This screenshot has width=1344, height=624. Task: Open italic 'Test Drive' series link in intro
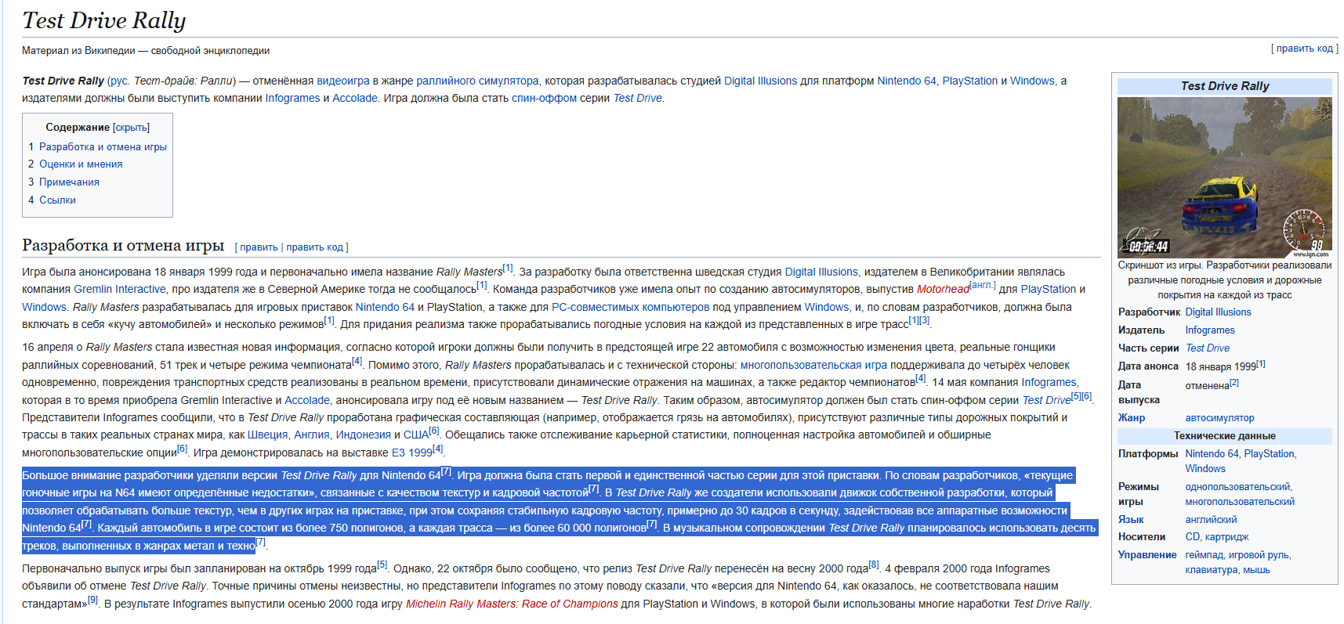[637, 98]
